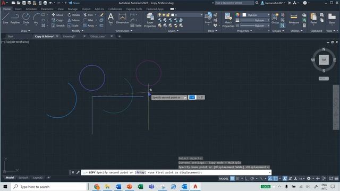Open the Manage ribbon tab
The width and height of the screenshot is (340, 191).
point(73,9)
